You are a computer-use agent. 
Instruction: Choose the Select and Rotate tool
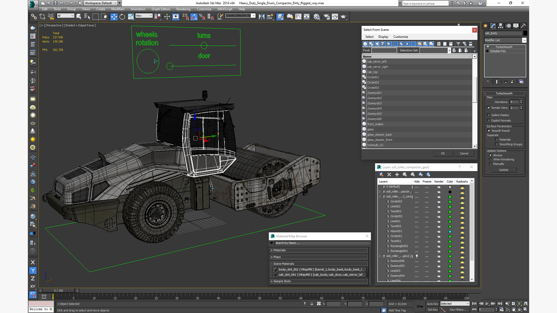click(122, 17)
